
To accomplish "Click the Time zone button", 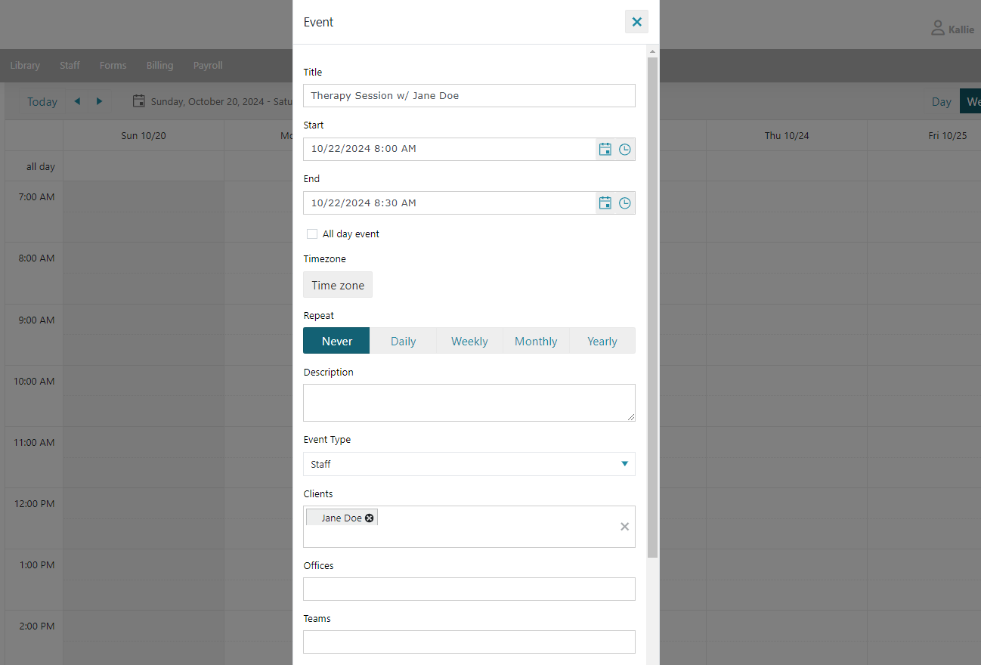I will (x=338, y=285).
